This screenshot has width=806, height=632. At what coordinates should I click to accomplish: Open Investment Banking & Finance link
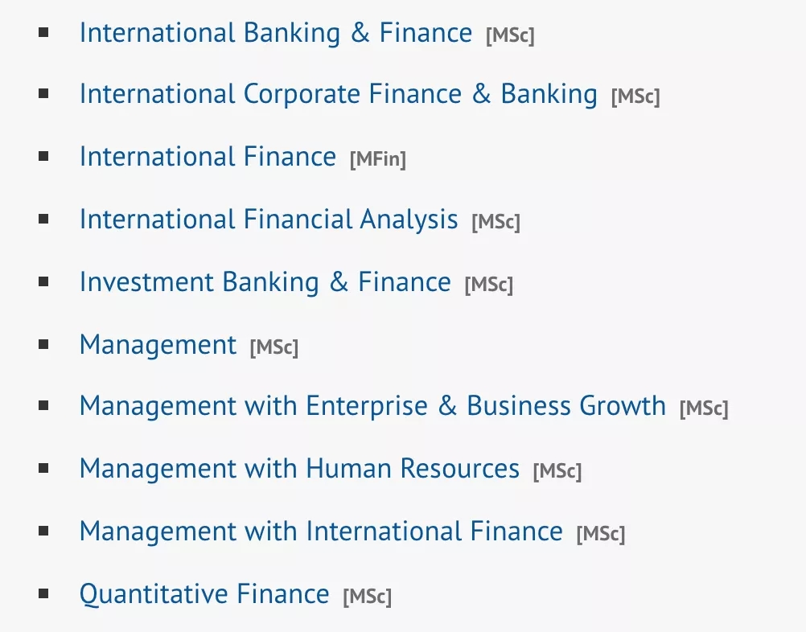point(265,282)
